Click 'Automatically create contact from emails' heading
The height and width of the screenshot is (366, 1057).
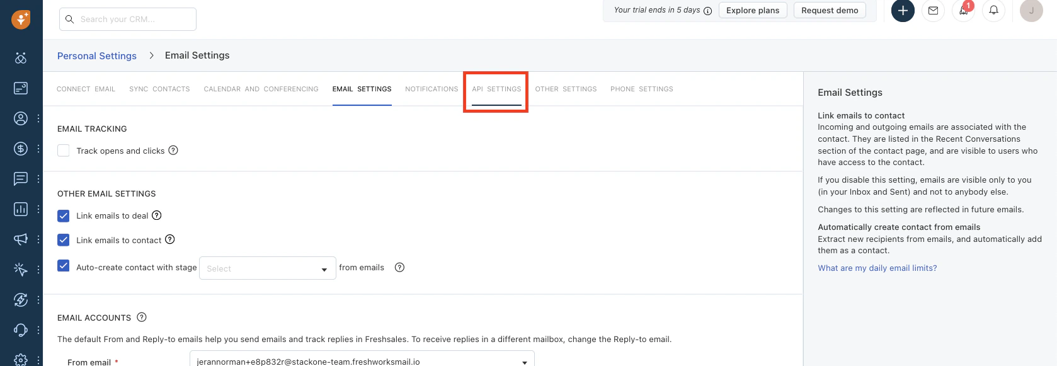[x=899, y=227]
